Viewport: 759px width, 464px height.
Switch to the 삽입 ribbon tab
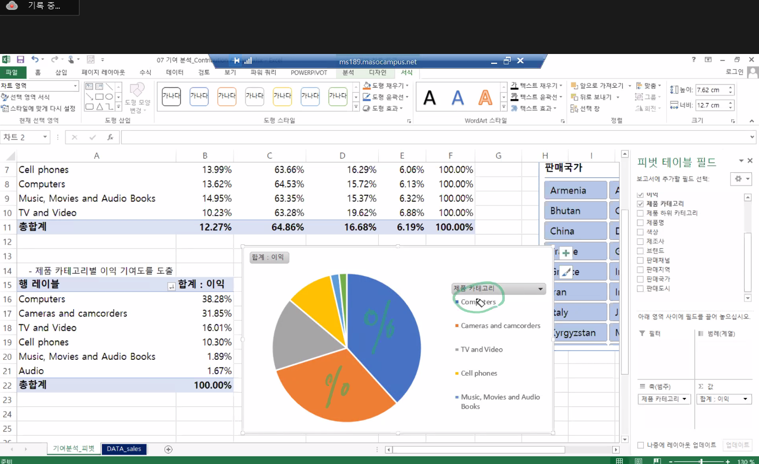point(61,73)
